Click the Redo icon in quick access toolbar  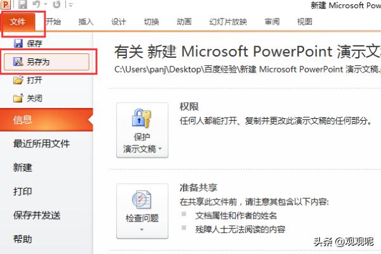pyautogui.click(x=57, y=4)
